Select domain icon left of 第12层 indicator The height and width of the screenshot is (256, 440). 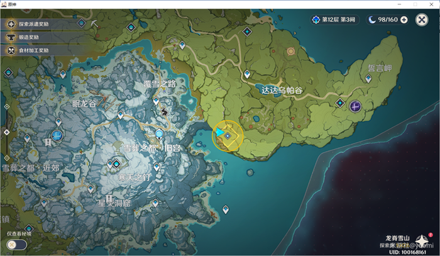coord(247,31)
